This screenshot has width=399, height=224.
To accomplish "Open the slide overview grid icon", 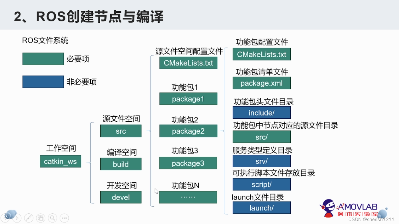I will tap(41, 218).
